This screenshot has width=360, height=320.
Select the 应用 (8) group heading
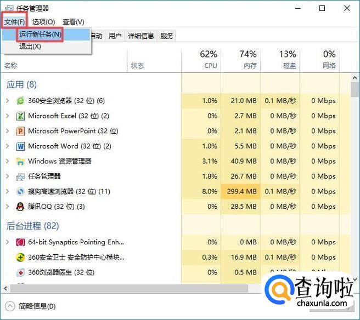click(21, 84)
